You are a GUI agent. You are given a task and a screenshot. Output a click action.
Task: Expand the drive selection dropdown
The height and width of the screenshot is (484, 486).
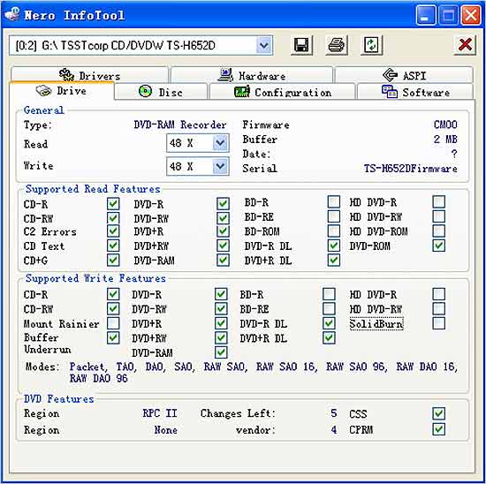coord(264,46)
